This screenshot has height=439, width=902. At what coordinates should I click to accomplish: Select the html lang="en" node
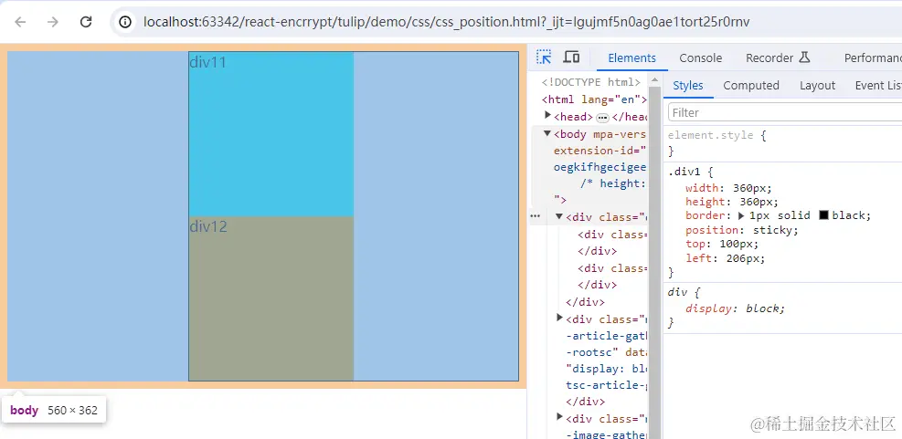click(x=595, y=99)
